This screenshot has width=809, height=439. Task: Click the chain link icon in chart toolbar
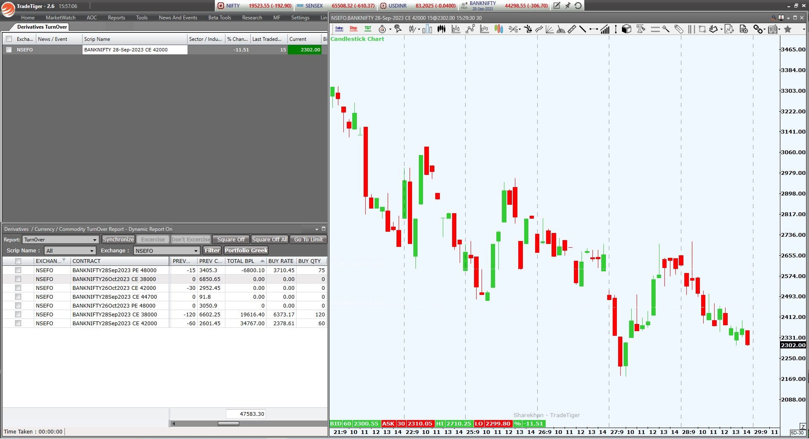click(758, 29)
